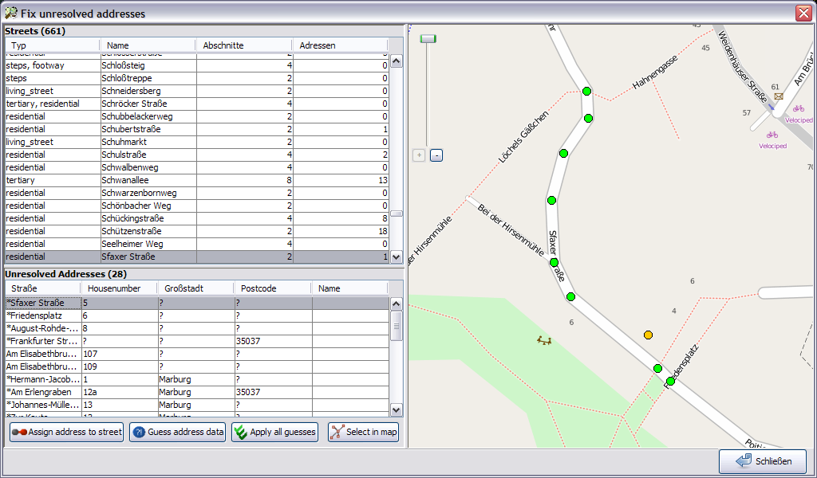Sort streets by the Adressen column header
The height and width of the screenshot is (478, 817).
coord(339,45)
